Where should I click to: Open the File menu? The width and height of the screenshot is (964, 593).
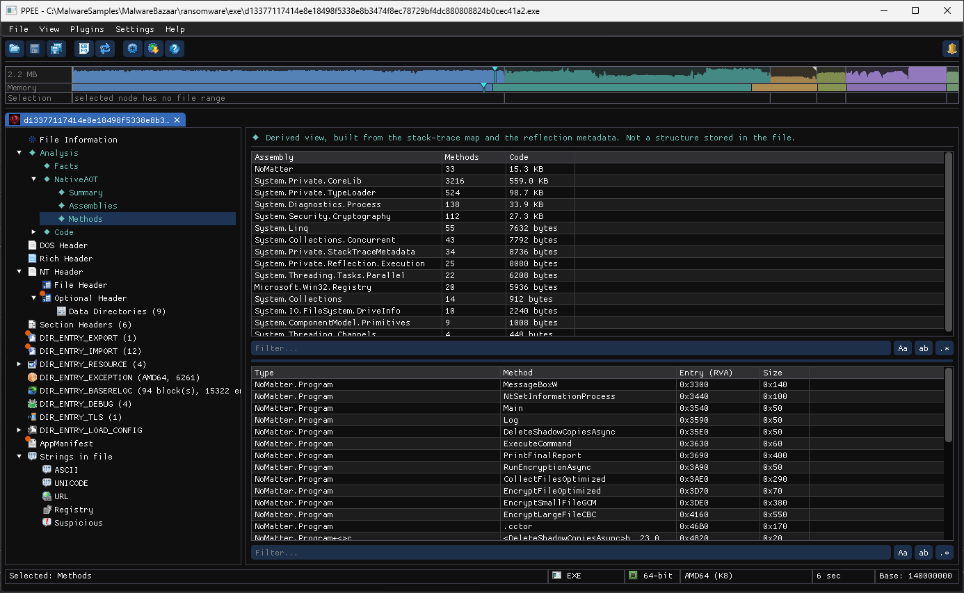[19, 29]
